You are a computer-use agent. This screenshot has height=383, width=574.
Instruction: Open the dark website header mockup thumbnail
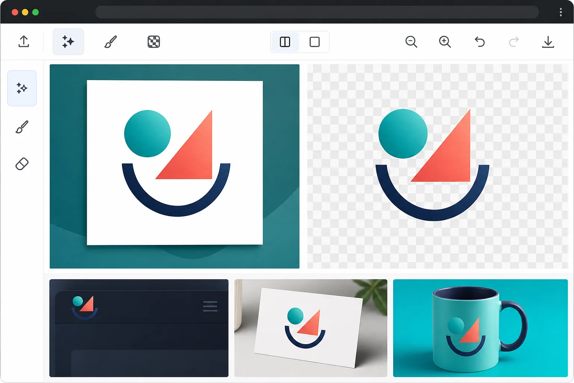click(139, 328)
